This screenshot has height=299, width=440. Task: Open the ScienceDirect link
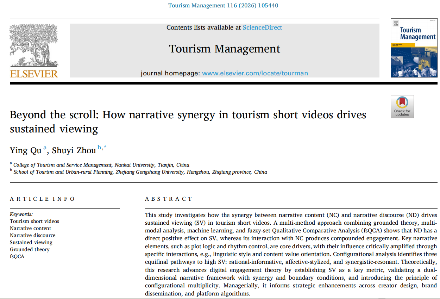pyautogui.click(x=262, y=27)
